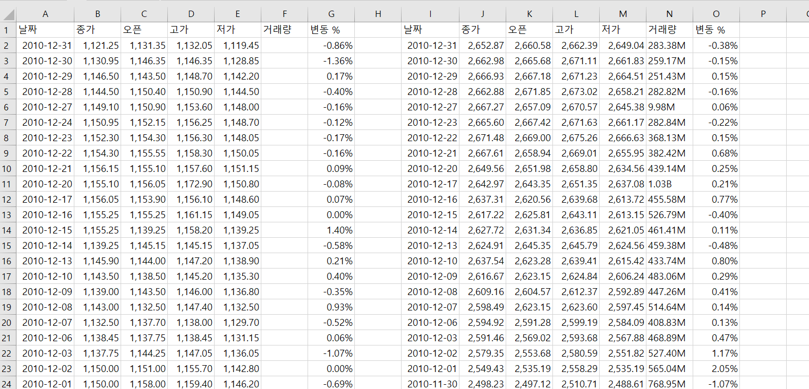The image size is (809, 389).
Task: Click the 날짜 header in cell I1
Action: (430, 30)
